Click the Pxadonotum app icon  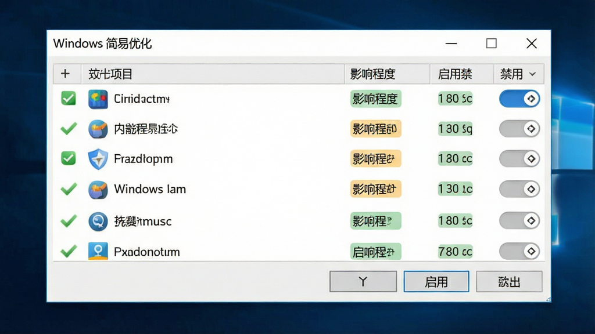click(98, 251)
